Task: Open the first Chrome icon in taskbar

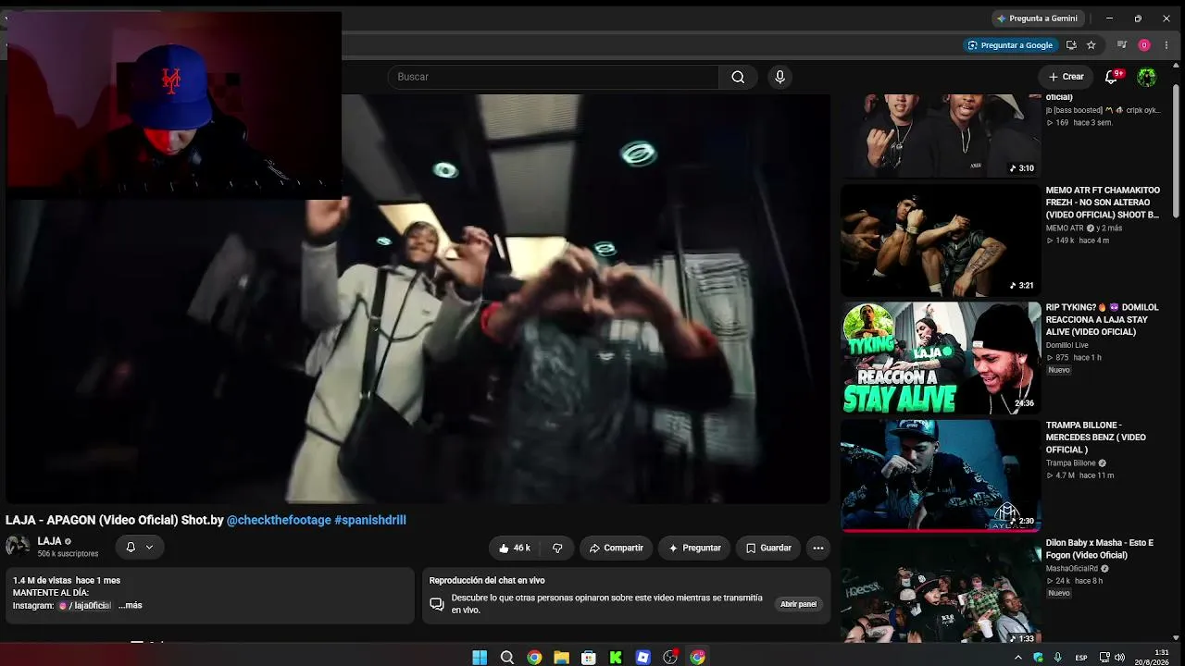Action: (x=534, y=658)
